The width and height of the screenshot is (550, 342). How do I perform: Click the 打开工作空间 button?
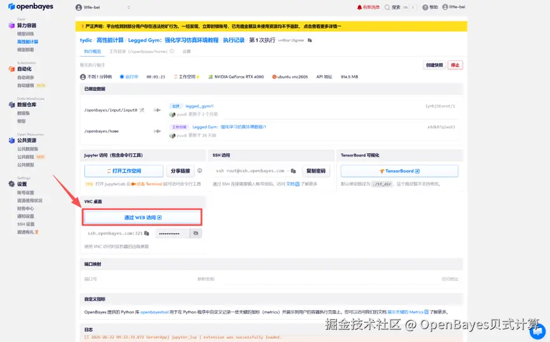[x=124, y=171]
